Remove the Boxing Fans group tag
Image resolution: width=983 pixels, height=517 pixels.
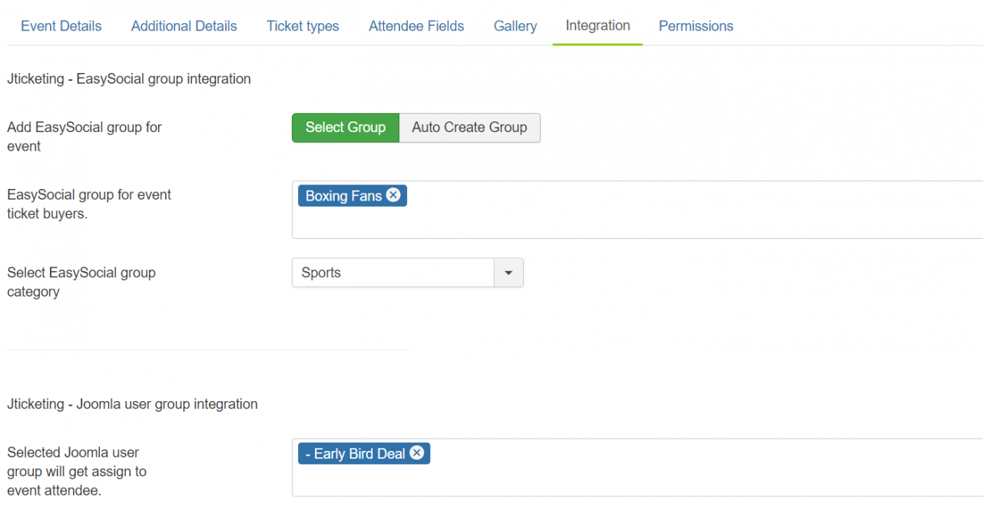pos(393,195)
